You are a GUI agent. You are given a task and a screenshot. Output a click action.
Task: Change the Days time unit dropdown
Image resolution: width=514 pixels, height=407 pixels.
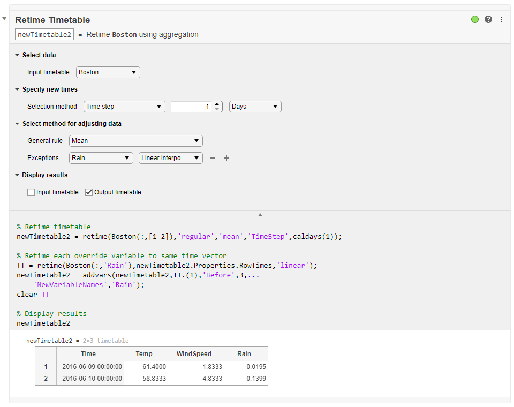point(255,107)
